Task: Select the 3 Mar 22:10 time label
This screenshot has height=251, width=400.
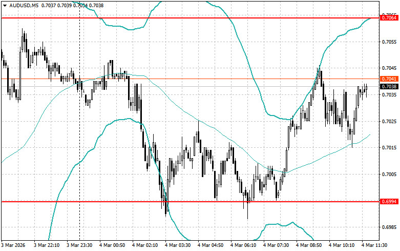Action: point(47,245)
